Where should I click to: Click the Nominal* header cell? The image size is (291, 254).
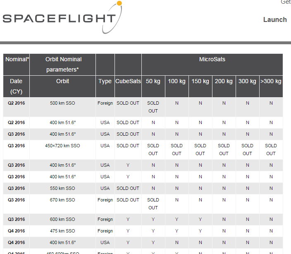pyautogui.click(x=17, y=65)
